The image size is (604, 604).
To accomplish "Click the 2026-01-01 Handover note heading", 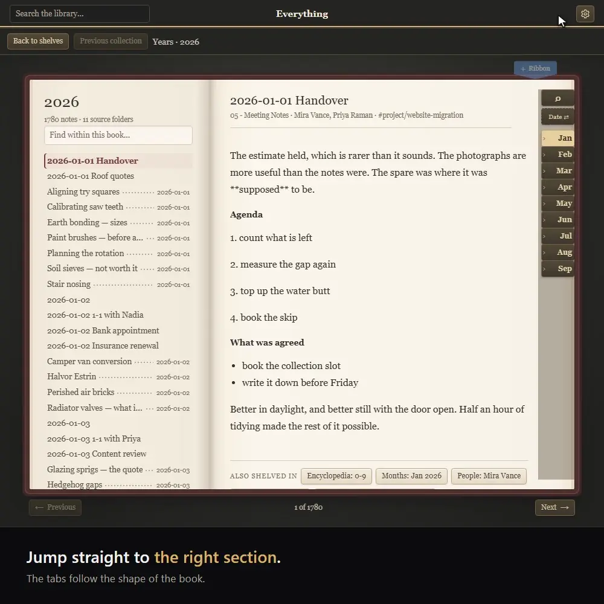I will click(x=289, y=100).
